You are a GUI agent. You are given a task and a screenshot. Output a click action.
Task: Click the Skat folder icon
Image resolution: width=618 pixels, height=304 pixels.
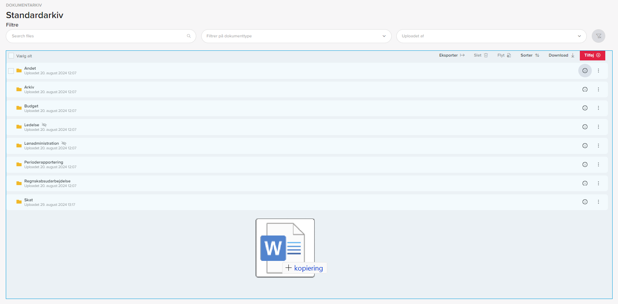[x=19, y=202]
